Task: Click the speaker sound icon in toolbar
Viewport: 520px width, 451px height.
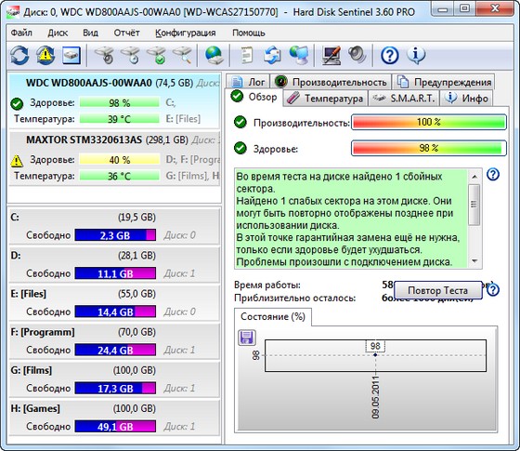Action: click(357, 55)
